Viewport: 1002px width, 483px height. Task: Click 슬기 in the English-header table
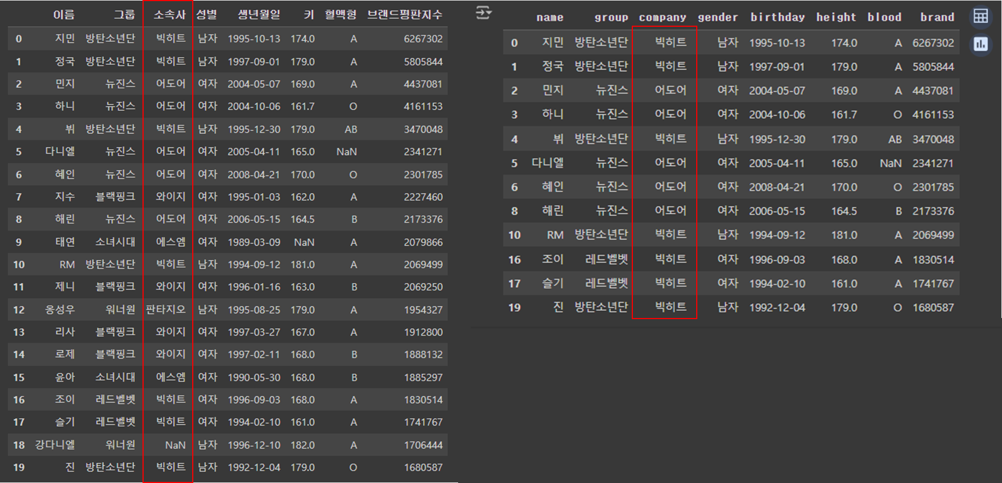click(x=553, y=284)
